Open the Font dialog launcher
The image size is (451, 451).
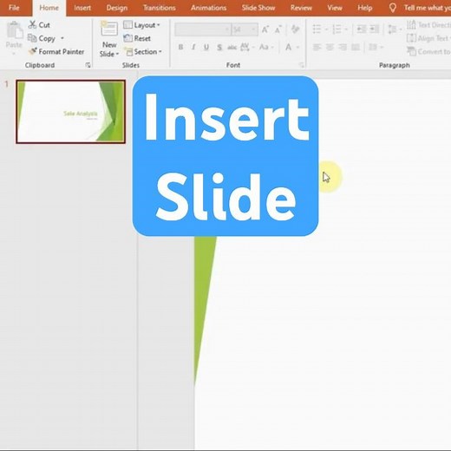click(x=302, y=65)
